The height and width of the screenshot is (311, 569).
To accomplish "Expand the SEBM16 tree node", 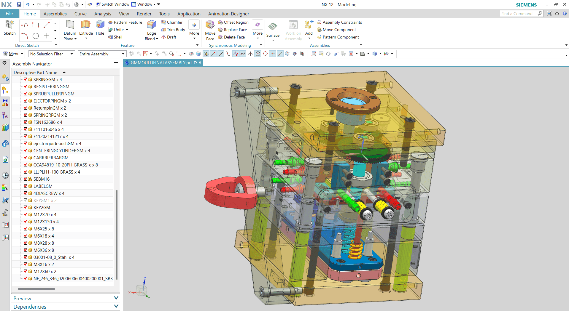I will 20,179.
